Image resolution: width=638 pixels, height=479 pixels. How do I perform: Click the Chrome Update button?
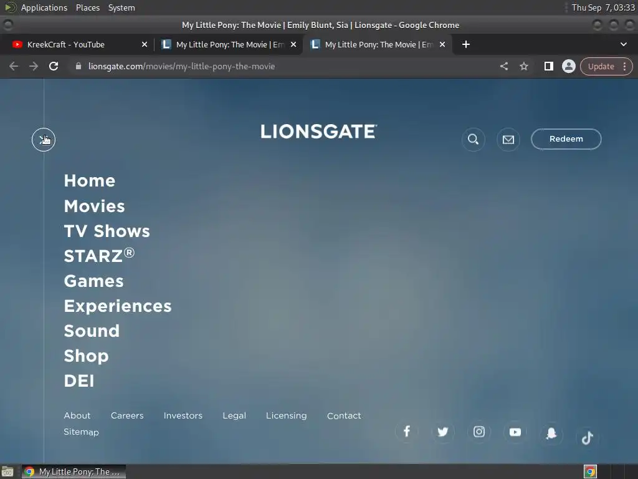(601, 66)
